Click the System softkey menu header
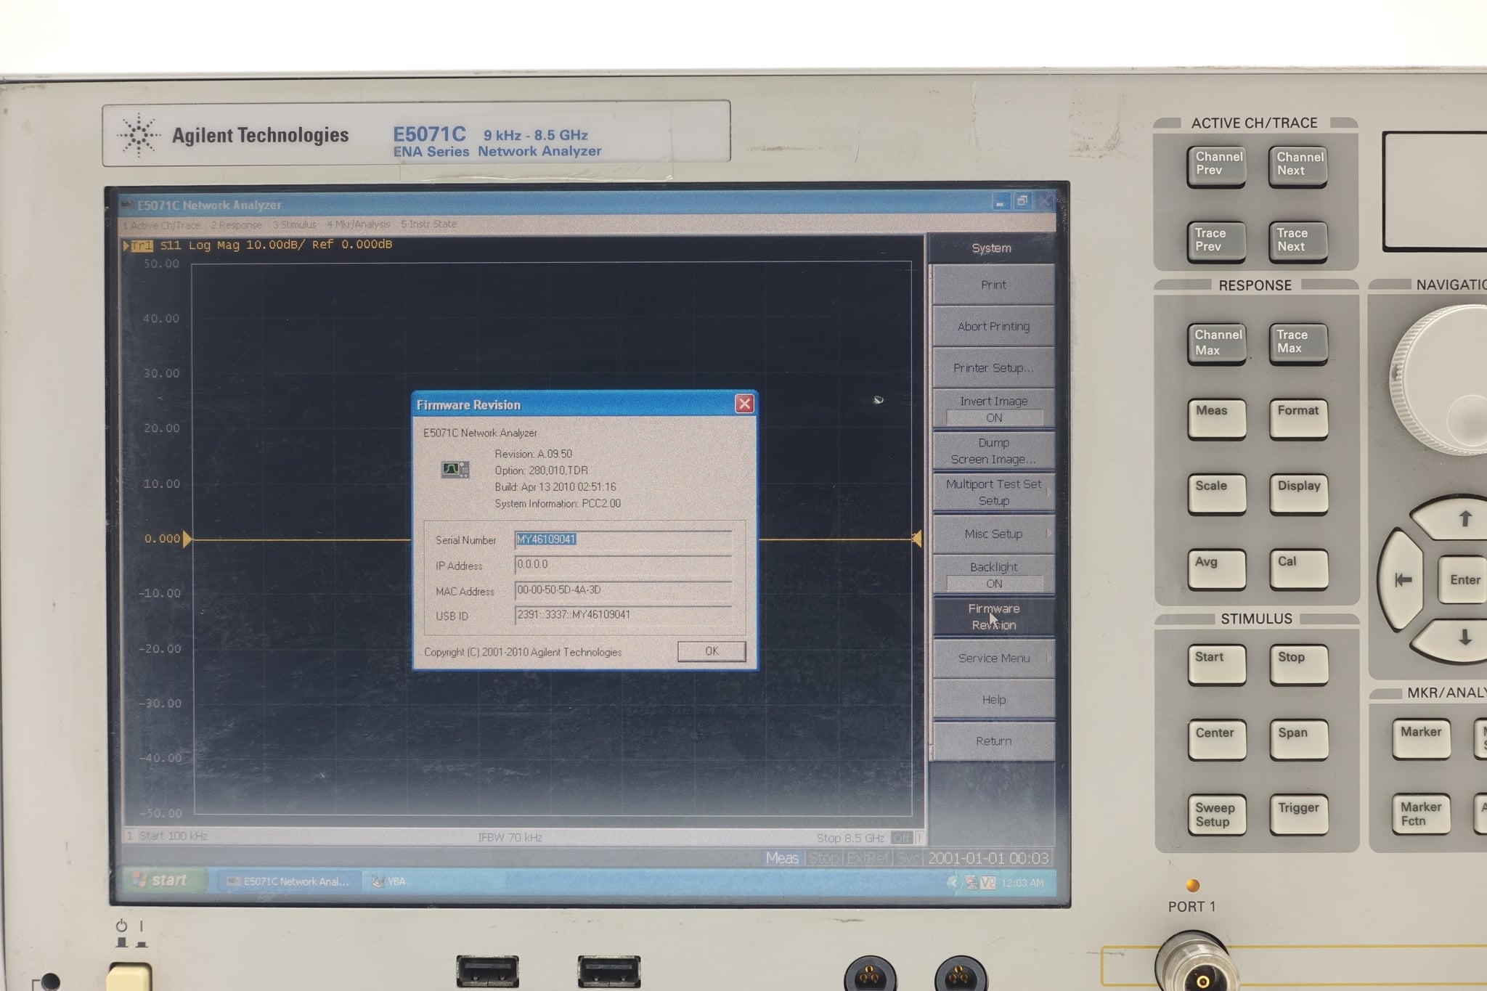Image resolution: width=1487 pixels, height=991 pixels. tap(991, 248)
